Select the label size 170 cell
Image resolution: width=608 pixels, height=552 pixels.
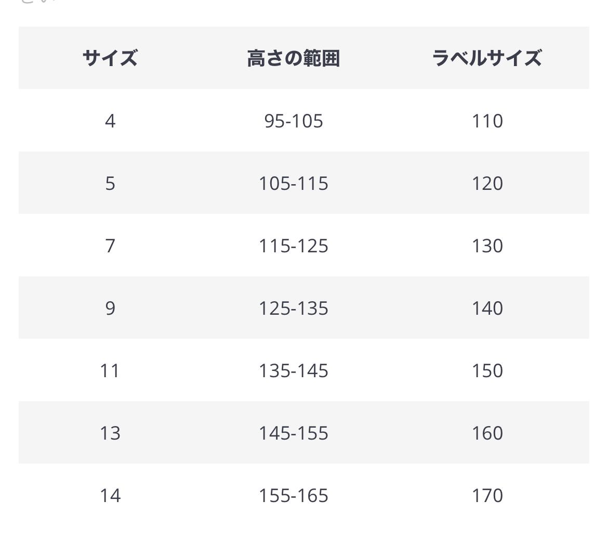click(487, 495)
